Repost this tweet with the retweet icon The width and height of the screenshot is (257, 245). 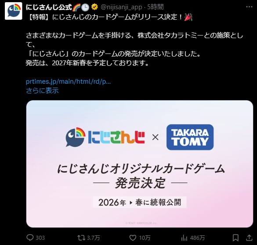tap(81, 238)
